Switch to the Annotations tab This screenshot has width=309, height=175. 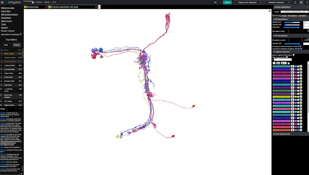292,16
